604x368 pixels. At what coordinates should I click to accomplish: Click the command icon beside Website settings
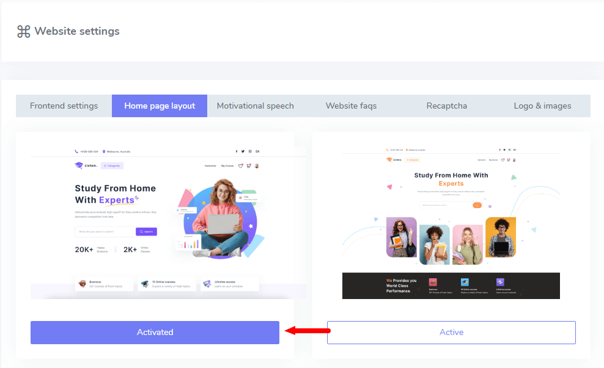pos(24,32)
